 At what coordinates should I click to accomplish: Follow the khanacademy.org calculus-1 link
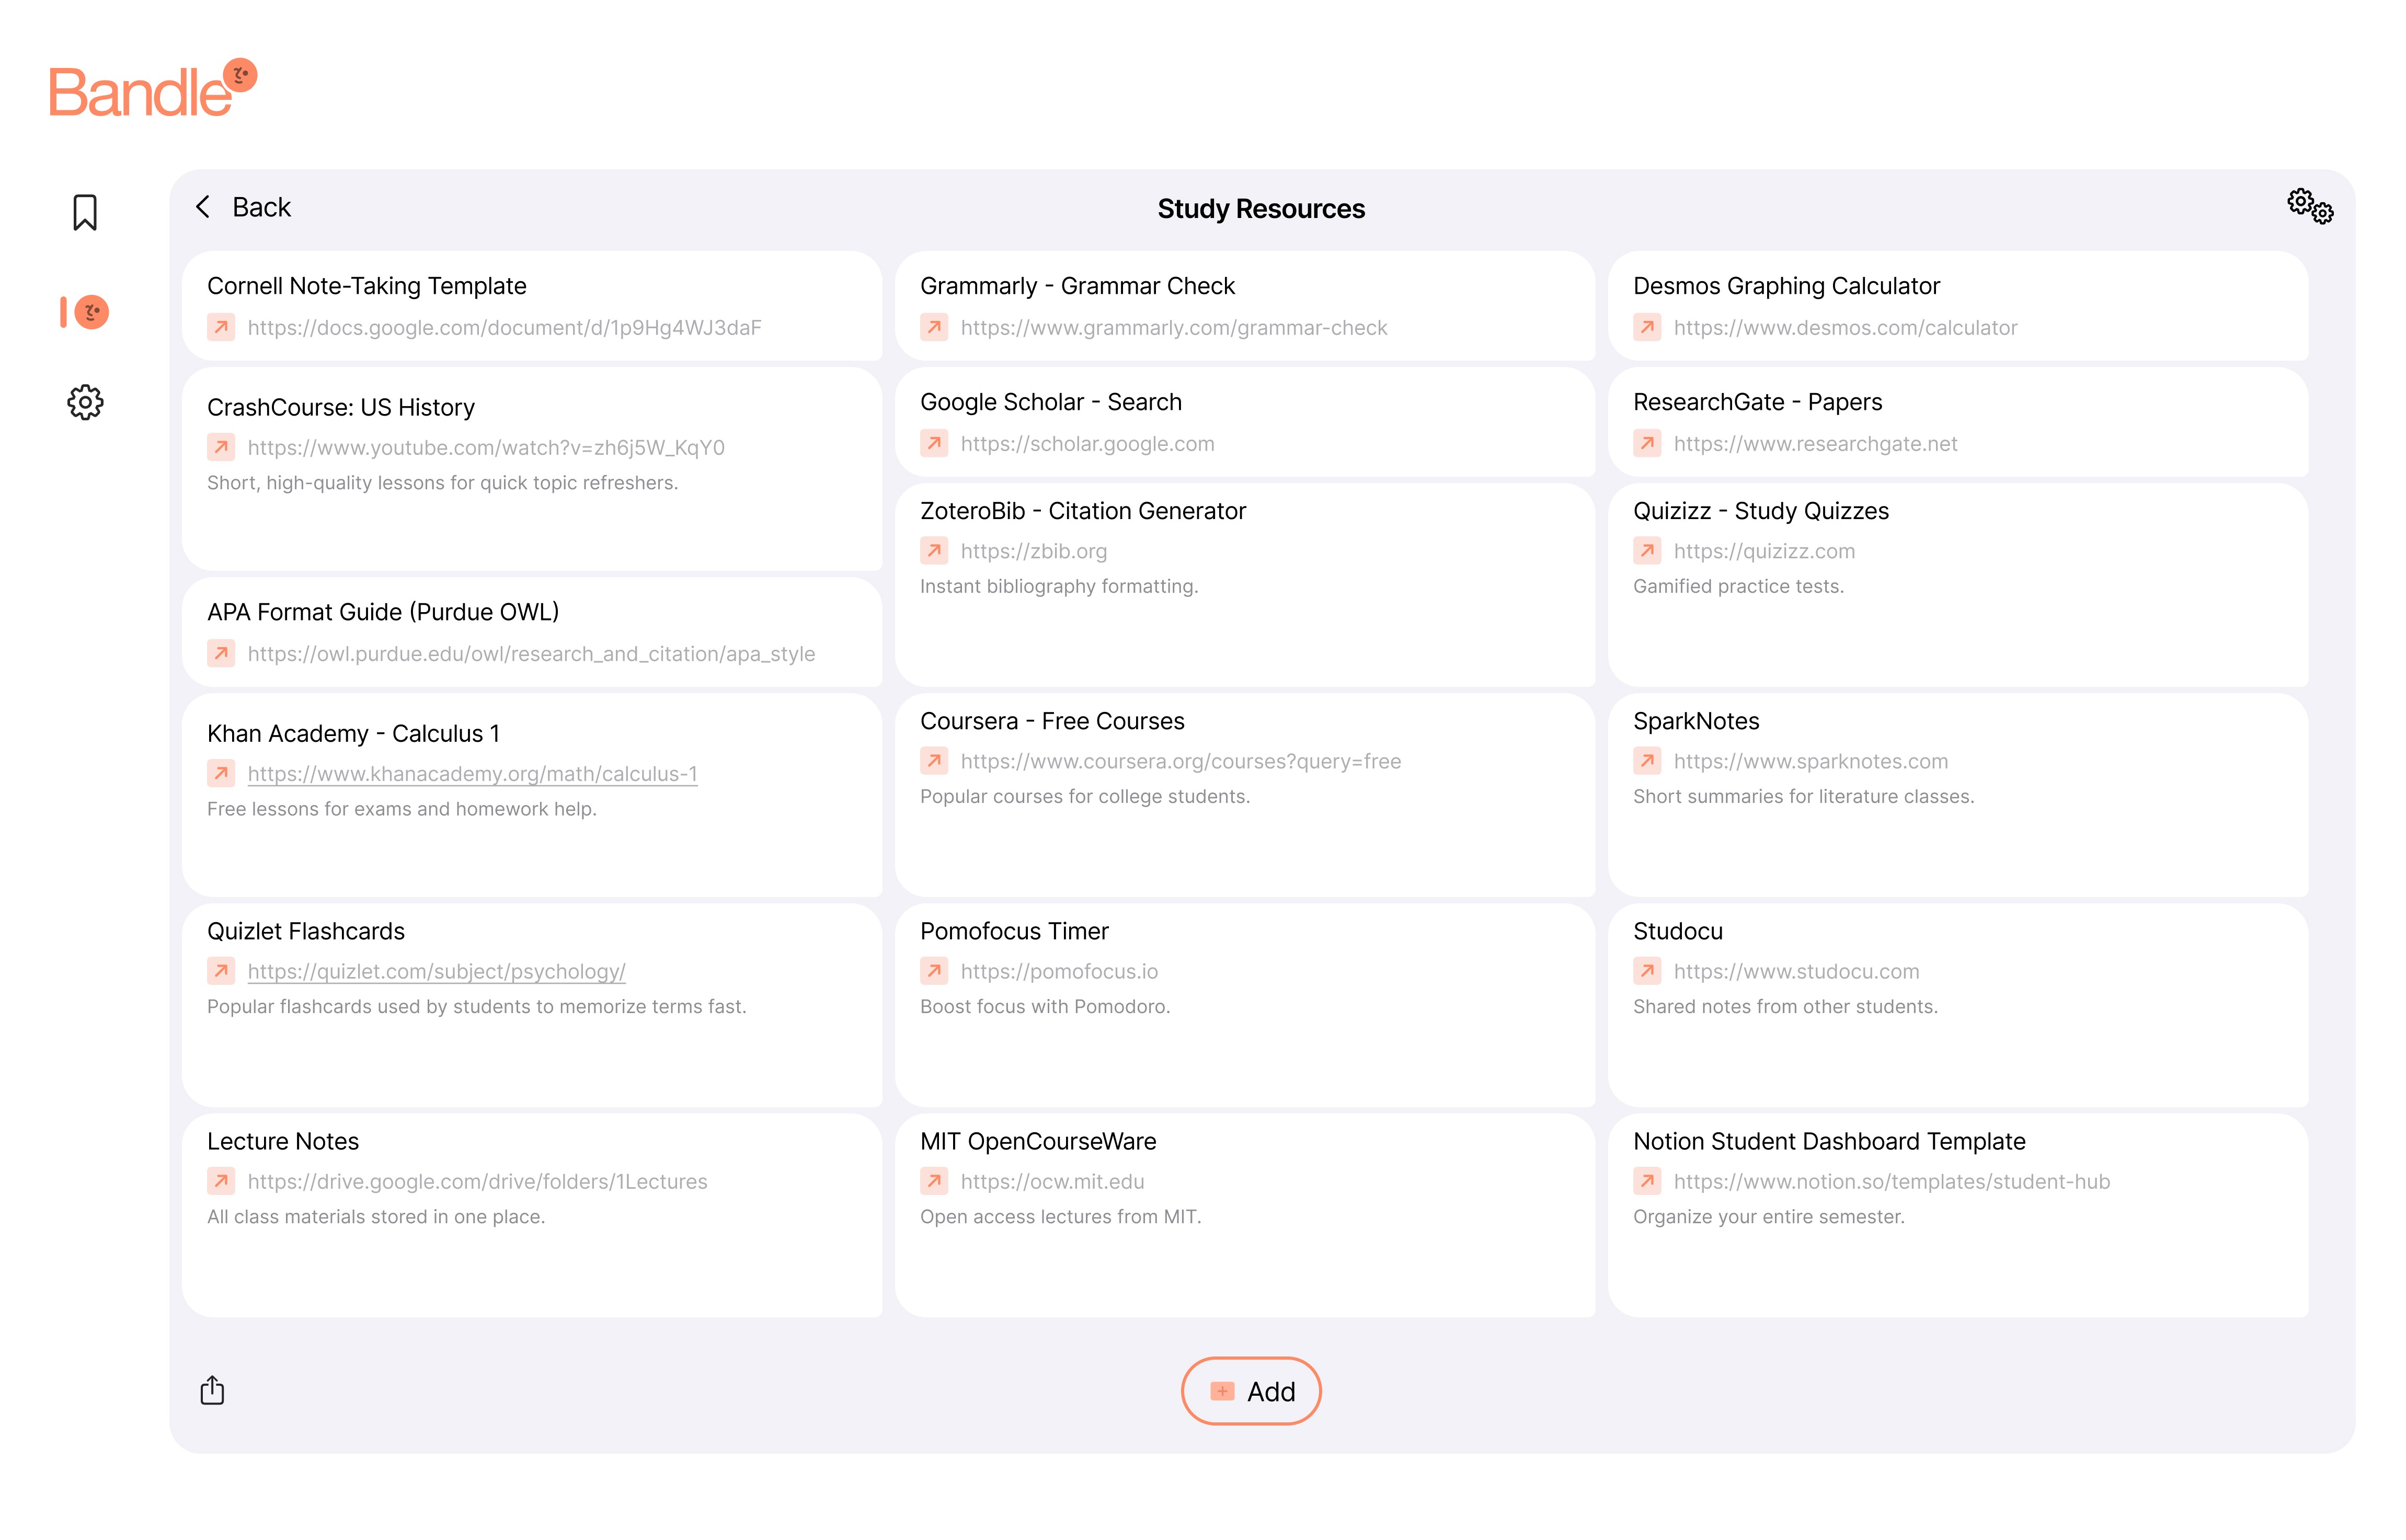pos(472,774)
